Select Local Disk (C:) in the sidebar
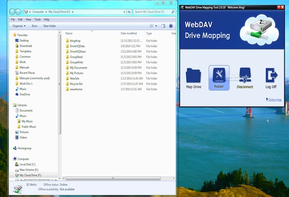Viewport: 289px width, 197px height. pyautogui.click(x=28, y=165)
